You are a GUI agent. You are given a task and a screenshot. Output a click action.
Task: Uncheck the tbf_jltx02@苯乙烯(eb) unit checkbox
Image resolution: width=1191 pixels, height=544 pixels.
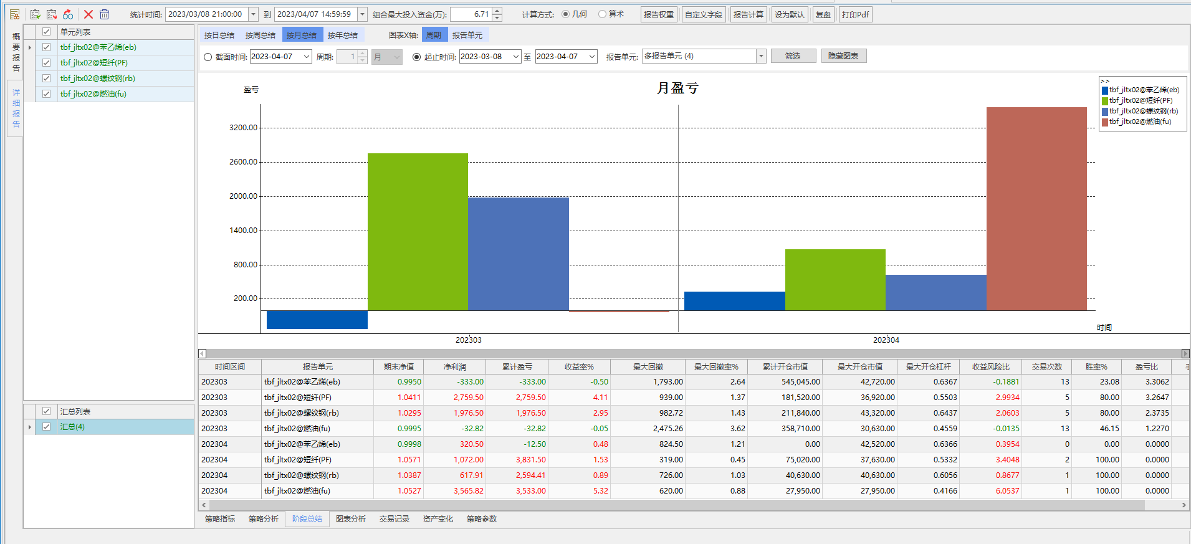[47, 47]
